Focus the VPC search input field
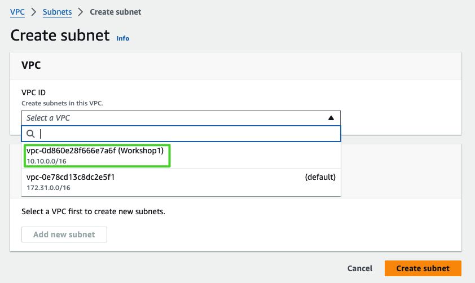Viewport: 475px width, 283px height. click(186, 134)
